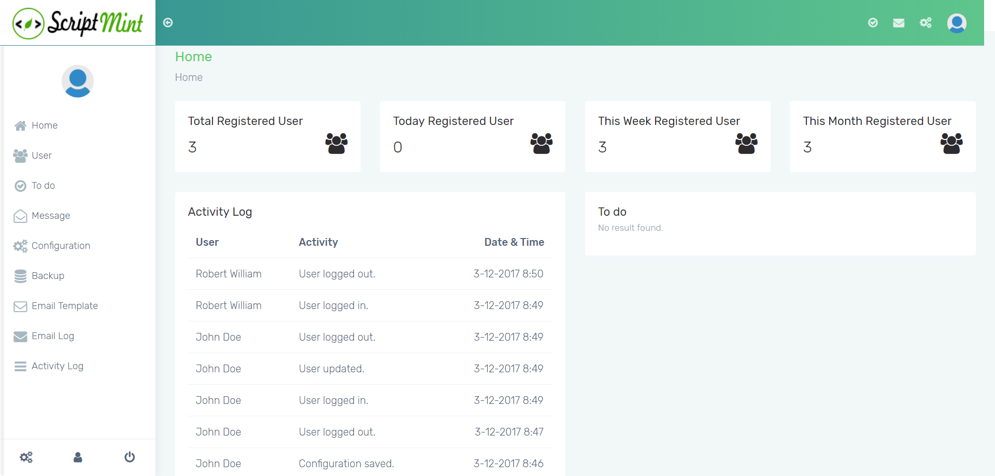Click John Doe in User updated row
Screen dimensions: 995x476
pyautogui.click(x=218, y=369)
